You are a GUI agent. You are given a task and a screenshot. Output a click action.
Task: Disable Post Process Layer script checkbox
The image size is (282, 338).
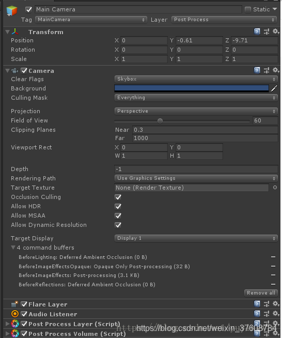[x=24, y=324]
